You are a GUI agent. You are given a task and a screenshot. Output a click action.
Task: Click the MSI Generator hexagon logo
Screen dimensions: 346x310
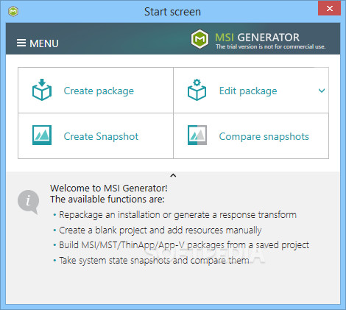pos(200,39)
